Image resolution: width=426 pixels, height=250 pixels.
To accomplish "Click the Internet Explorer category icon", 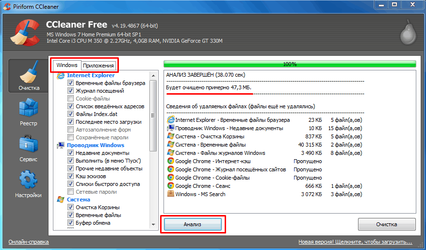I will (60, 75).
